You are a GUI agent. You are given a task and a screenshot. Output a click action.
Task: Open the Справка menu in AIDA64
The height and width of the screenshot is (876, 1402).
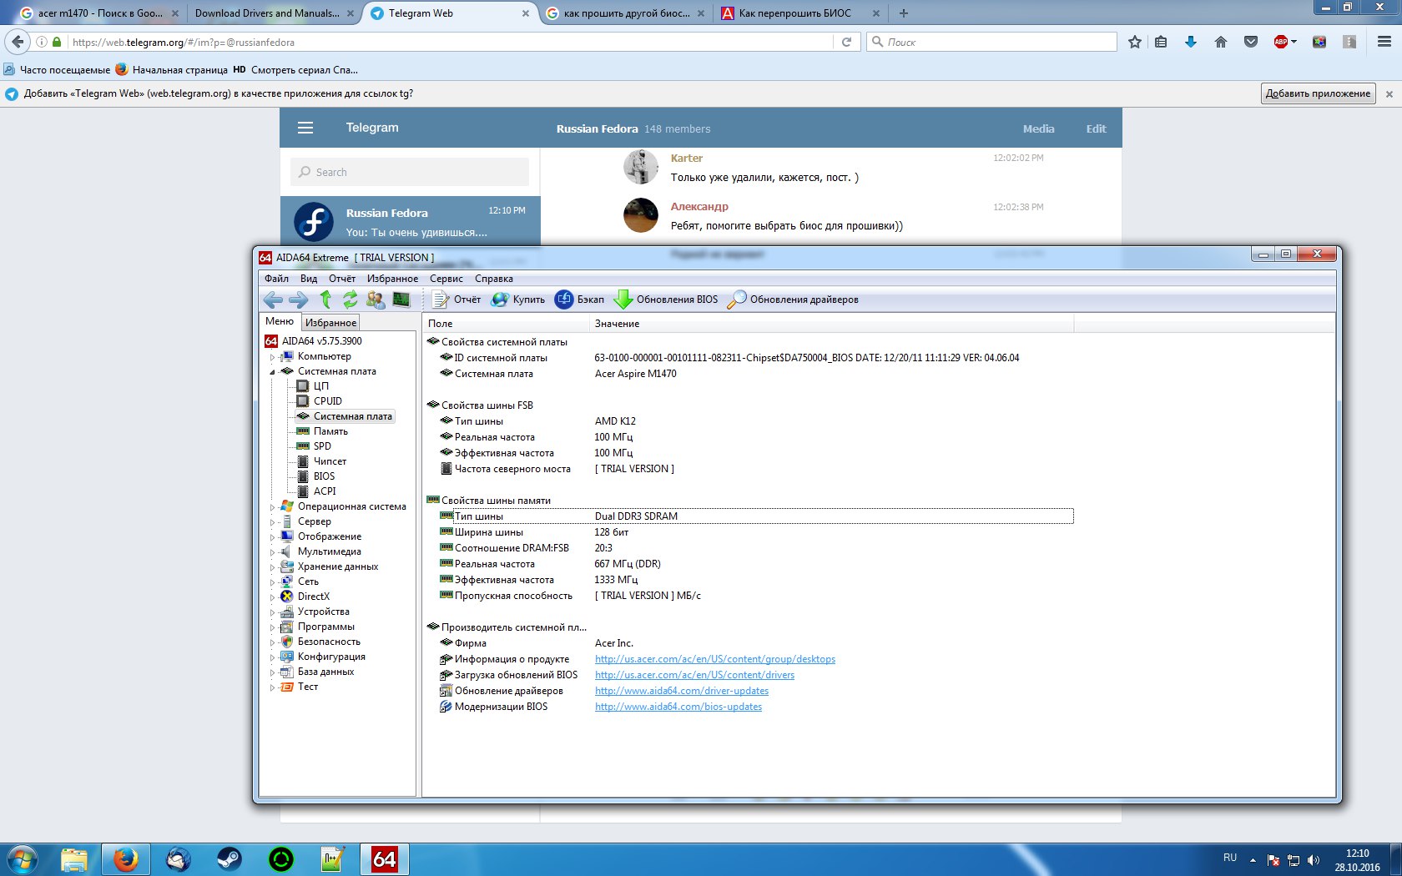(494, 279)
